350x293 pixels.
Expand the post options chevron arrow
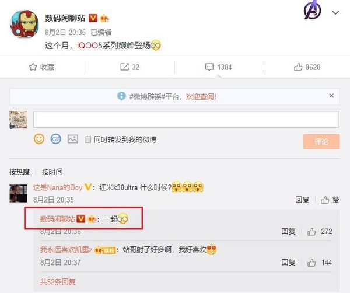coord(335,12)
